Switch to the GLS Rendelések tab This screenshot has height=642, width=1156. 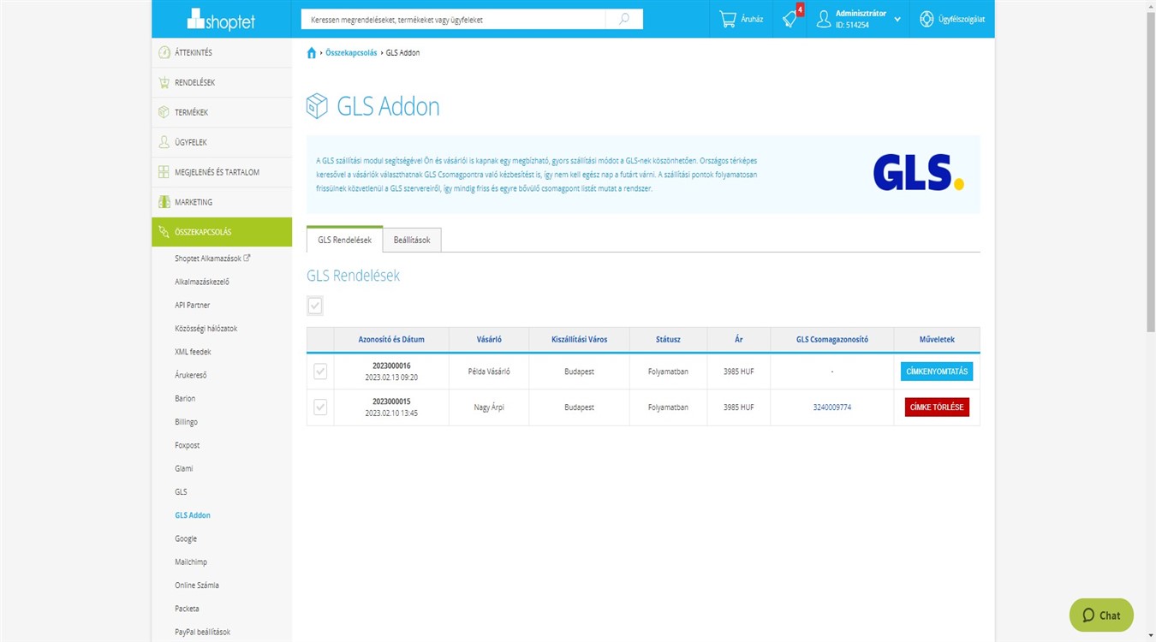pos(344,240)
